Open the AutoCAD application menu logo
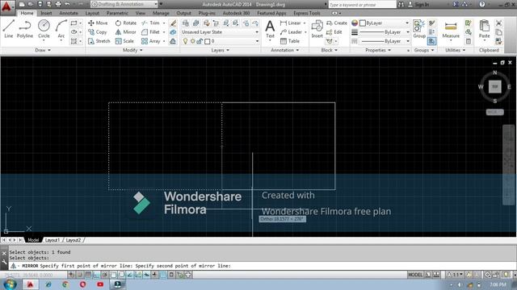 click(7, 6)
